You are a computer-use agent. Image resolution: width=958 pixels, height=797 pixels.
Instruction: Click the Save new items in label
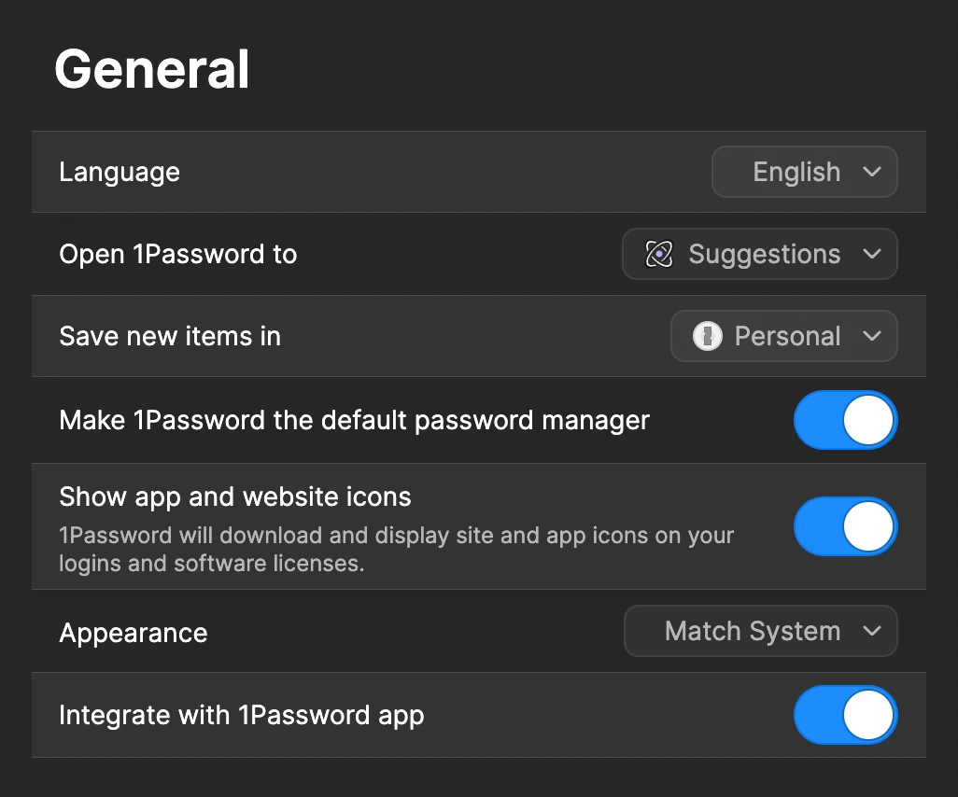170,336
